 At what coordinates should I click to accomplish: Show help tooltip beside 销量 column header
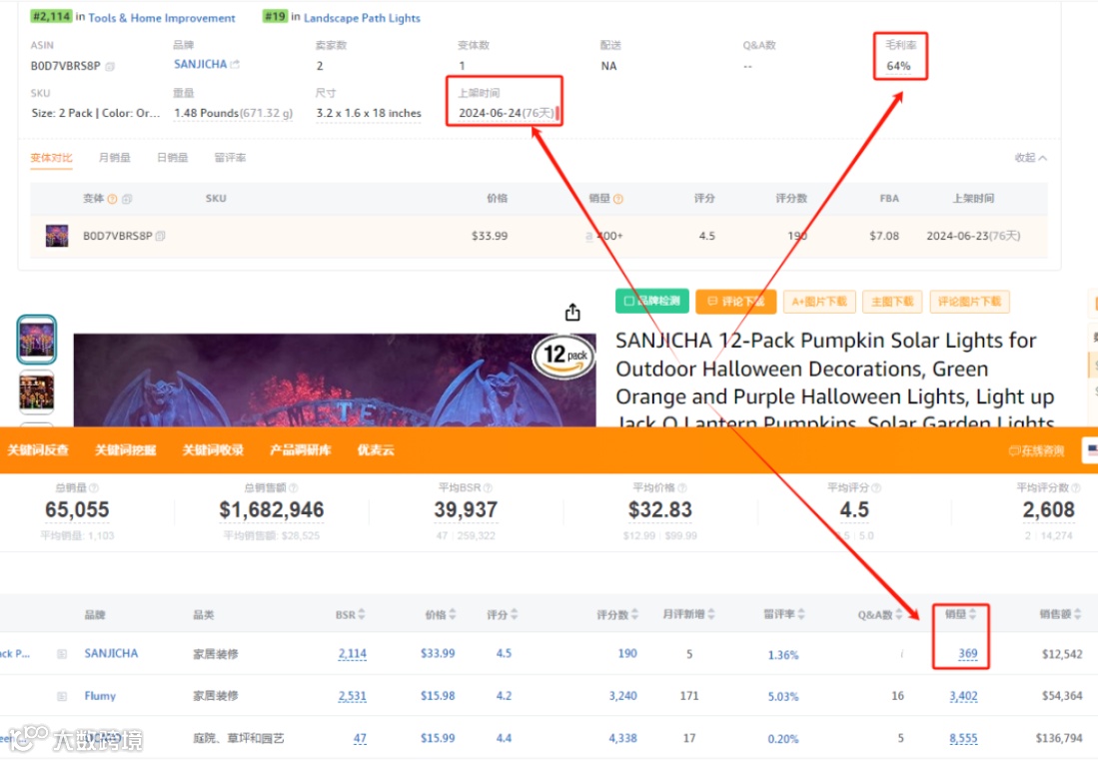(618, 200)
